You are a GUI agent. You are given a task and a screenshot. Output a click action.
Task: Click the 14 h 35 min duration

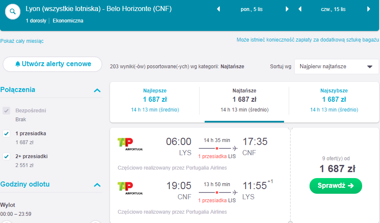pyautogui.click(x=217, y=140)
